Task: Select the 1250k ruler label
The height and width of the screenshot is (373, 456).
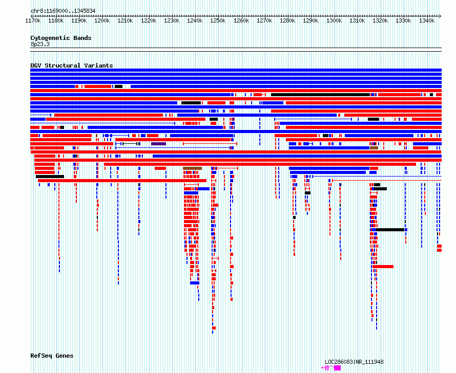Action: coord(218,20)
